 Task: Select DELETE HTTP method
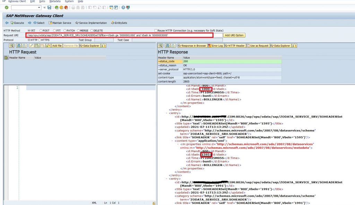[92, 30]
